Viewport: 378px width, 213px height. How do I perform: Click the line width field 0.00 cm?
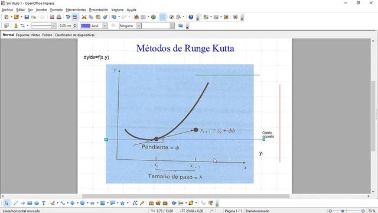(x=66, y=25)
